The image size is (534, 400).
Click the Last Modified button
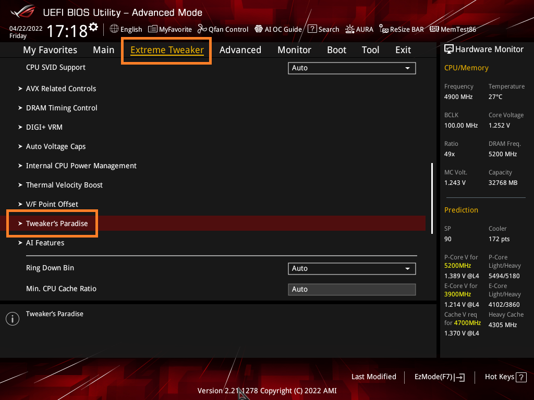[373, 377]
